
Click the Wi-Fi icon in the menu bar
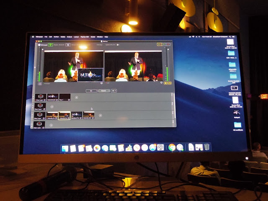tap(193, 37)
